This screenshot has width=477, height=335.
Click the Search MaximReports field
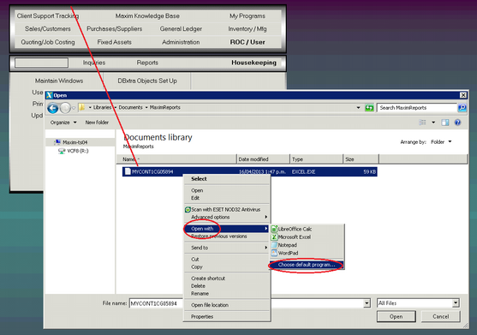[x=417, y=108]
